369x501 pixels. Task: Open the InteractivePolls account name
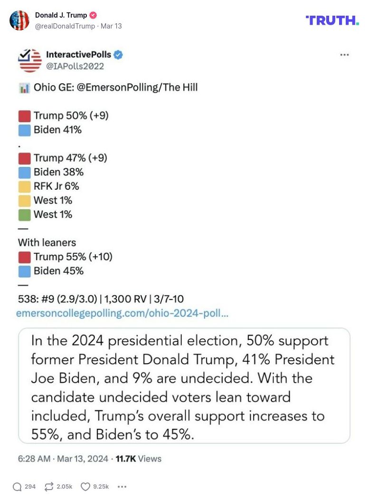tap(78, 55)
